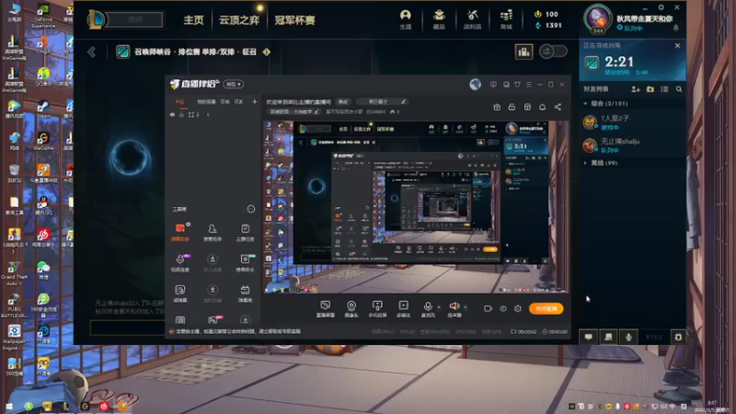Screen dimensions: 736x414
Task: Add a new scene with the plus
Action: point(255,101)
